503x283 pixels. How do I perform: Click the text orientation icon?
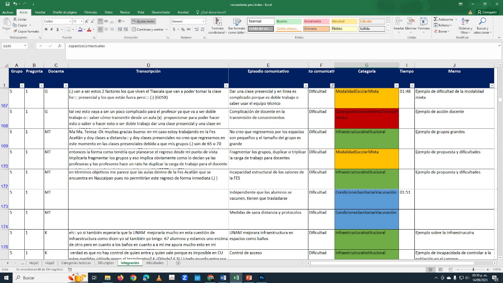[x=120, y=21]
